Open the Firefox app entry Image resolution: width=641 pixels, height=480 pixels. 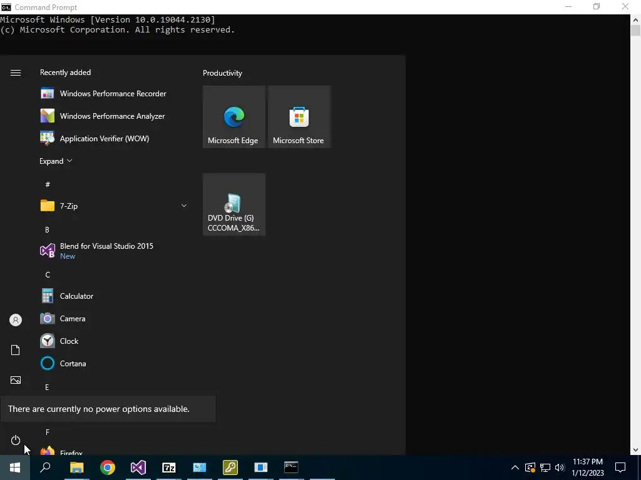[113, 450]
